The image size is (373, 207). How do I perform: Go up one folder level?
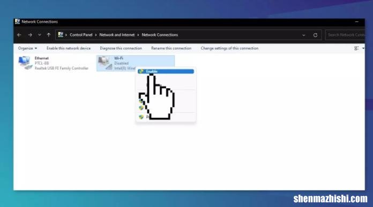point(49,35)
